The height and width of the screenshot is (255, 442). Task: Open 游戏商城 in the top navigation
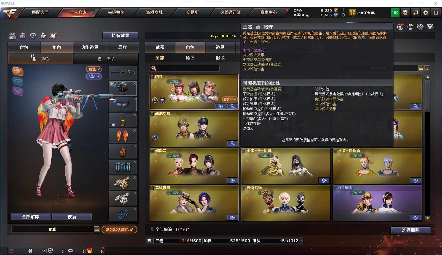pyautogui.click(x=155, y=12)
